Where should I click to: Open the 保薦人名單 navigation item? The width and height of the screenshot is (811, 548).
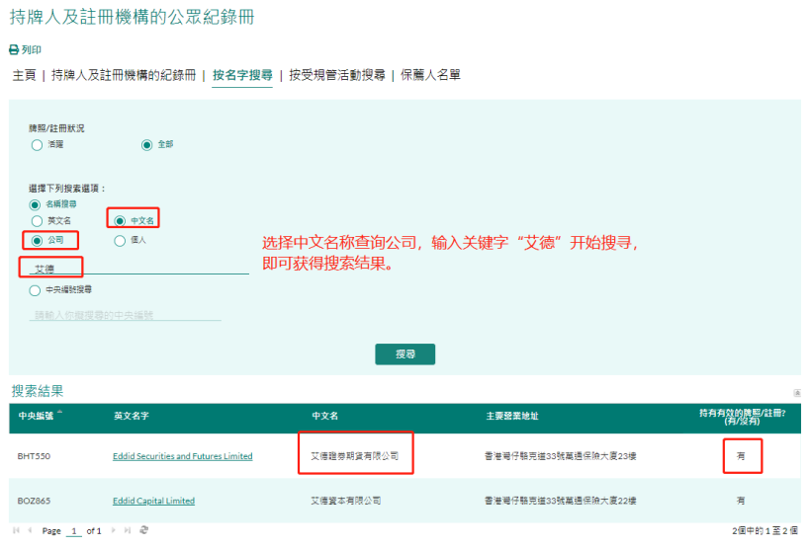[430, 75]
